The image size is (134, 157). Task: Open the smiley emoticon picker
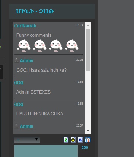click(73, 140)
